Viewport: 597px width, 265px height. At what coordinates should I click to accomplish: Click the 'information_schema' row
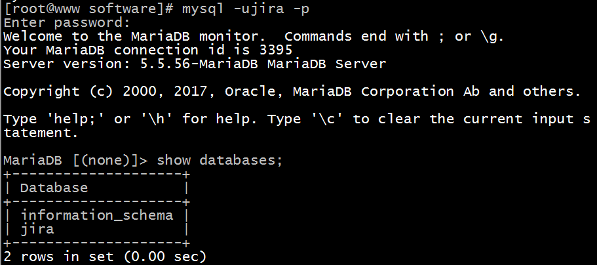click(x=97, y=215)
